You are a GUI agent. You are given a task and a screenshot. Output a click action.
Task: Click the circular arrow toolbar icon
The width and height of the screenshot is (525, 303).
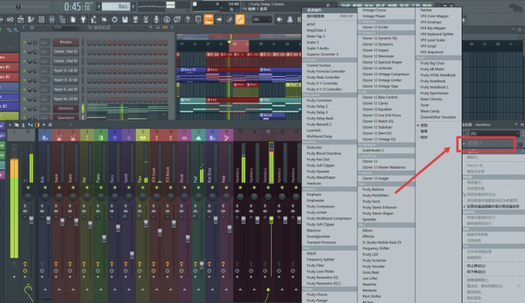tap(114, 20)
